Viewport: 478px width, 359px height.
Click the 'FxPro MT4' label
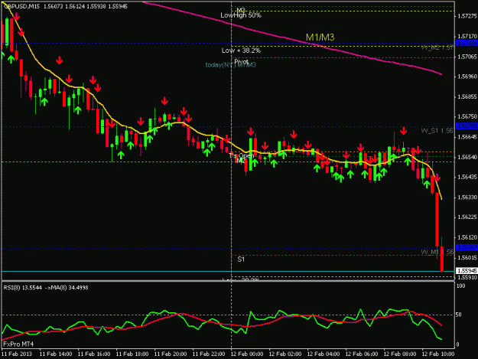(18, 344)
